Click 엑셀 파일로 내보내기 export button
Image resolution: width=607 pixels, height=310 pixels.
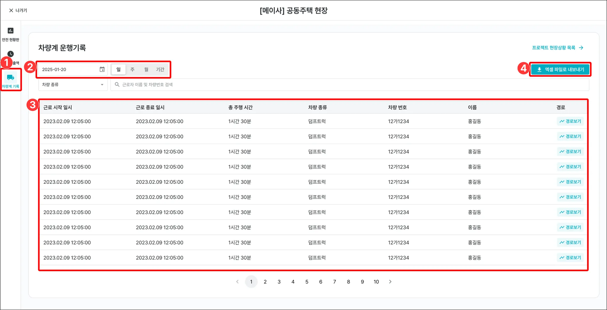[560, 69]
